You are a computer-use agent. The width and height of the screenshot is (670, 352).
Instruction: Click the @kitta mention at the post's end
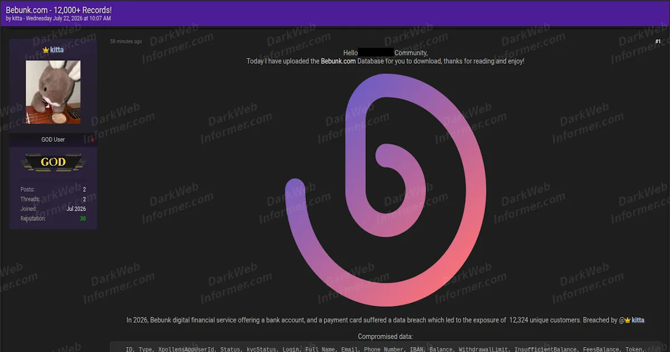[x=638, y=320]
